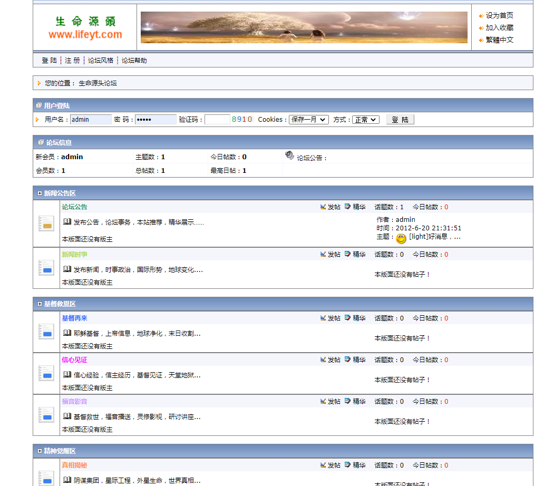Collapse the 精神觉醒区 section
This screenshot has width=554, height=486.
pos(40,451)
